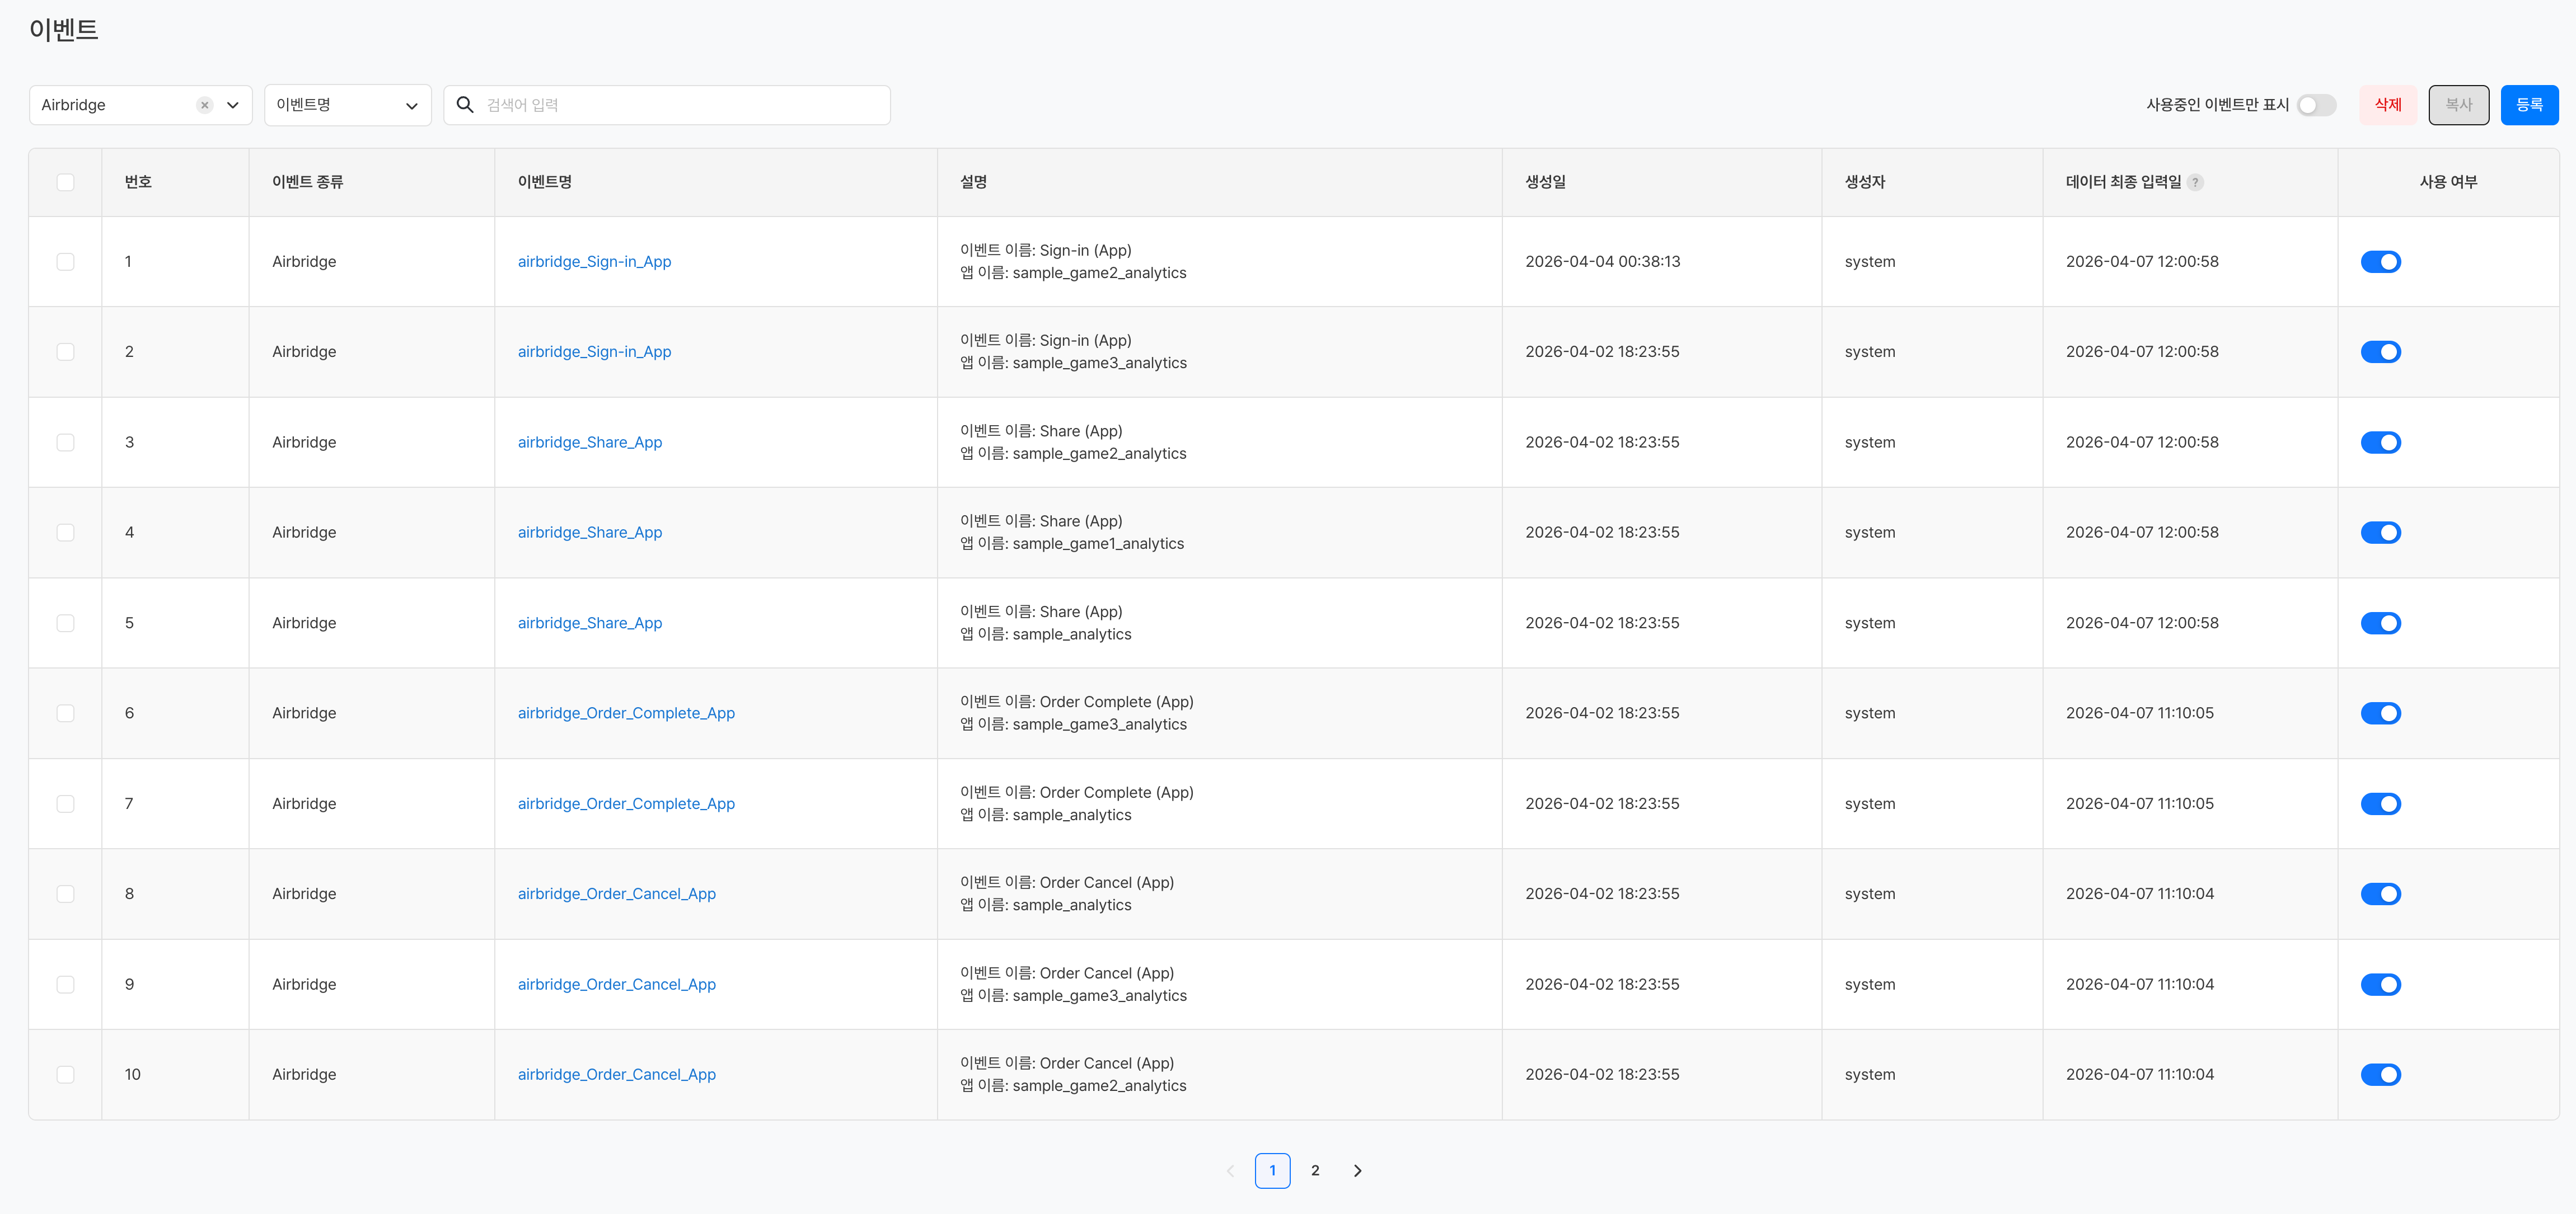2576x1214 pixels.
Task: Click the red 삭제 button
Action: [x=2387, y=105]
